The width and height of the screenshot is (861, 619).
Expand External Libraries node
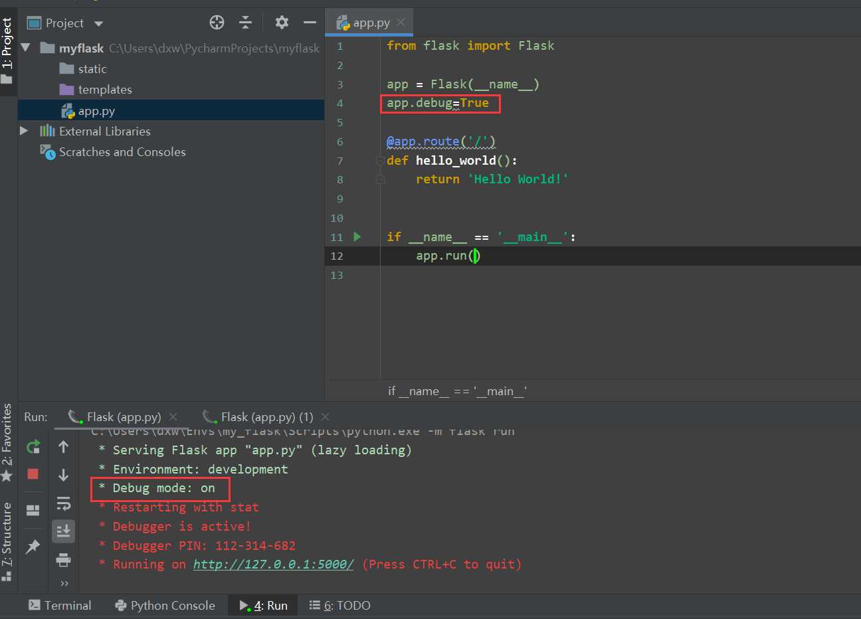[24, 131]
